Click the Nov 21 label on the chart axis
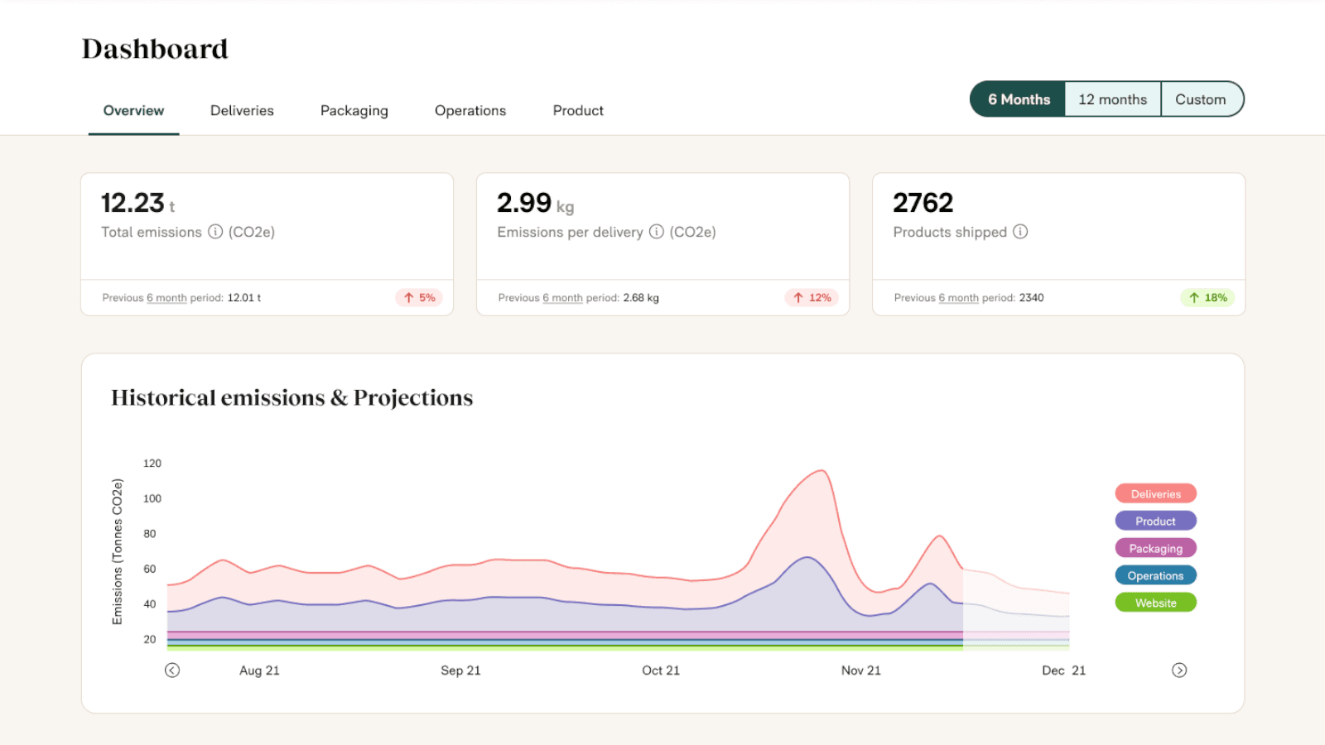Screen dimensions: 1325x745 pos(860,670)
